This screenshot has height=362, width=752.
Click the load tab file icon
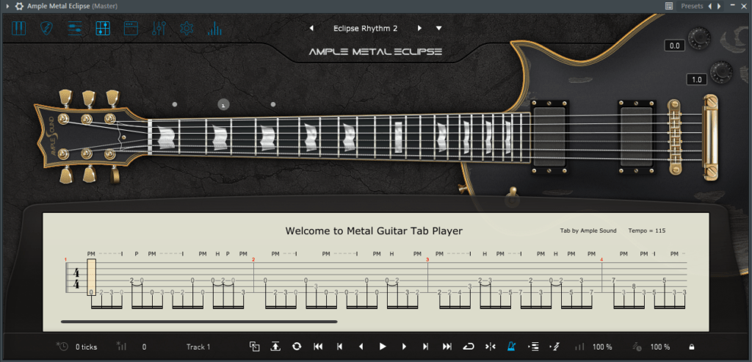click(255, 347)
